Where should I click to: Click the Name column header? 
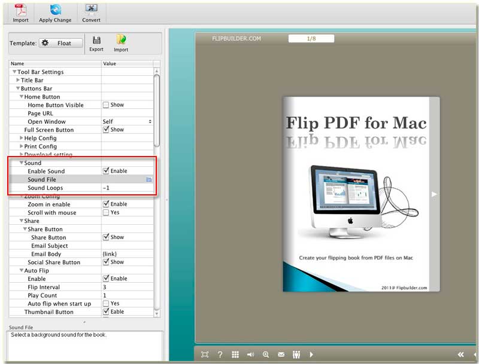(55, 63)
